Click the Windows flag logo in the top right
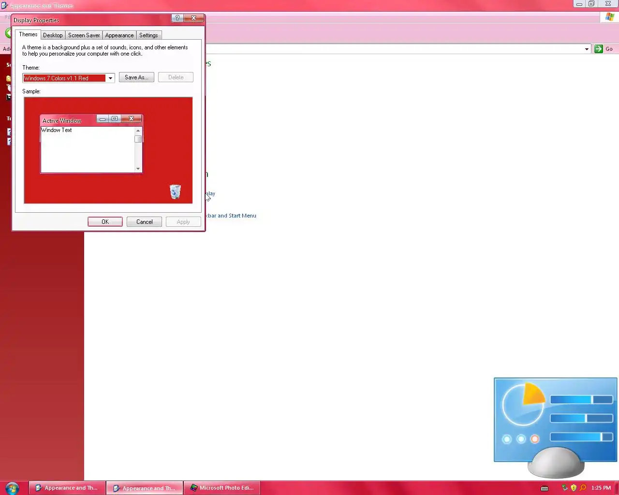Viewport: 619px width, 495px height. pyautogui.click(x=610, y=16)
